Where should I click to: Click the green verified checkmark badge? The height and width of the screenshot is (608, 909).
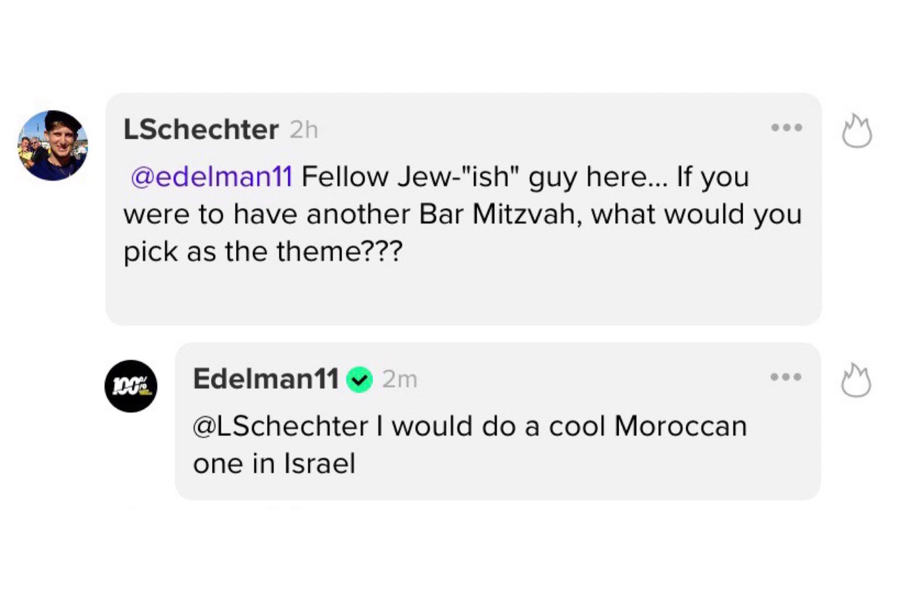point(359,380)
